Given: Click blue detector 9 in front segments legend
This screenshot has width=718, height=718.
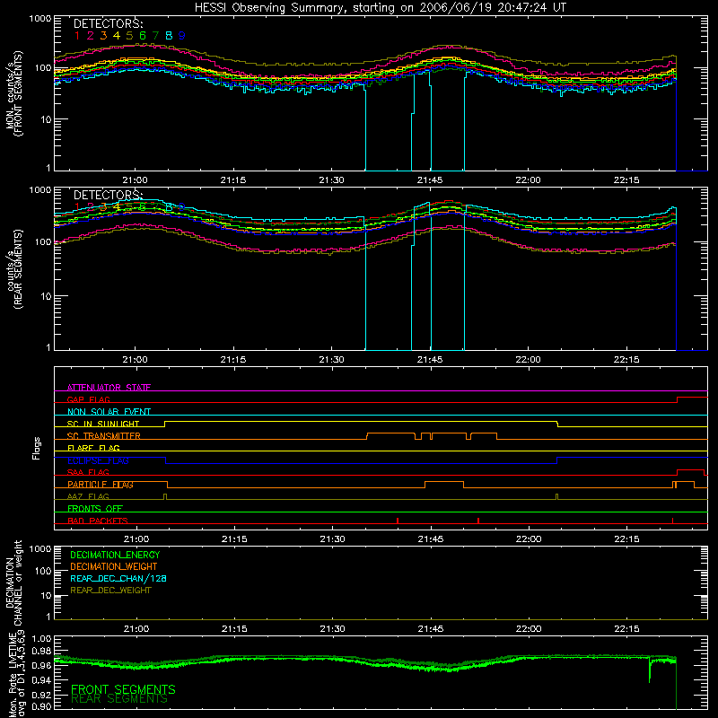Looking at the screenshot, I should click(x=182, y=35).
